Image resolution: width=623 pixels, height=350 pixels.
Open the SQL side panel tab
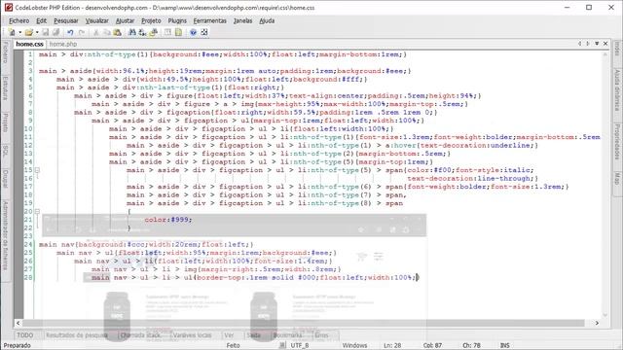5,151
